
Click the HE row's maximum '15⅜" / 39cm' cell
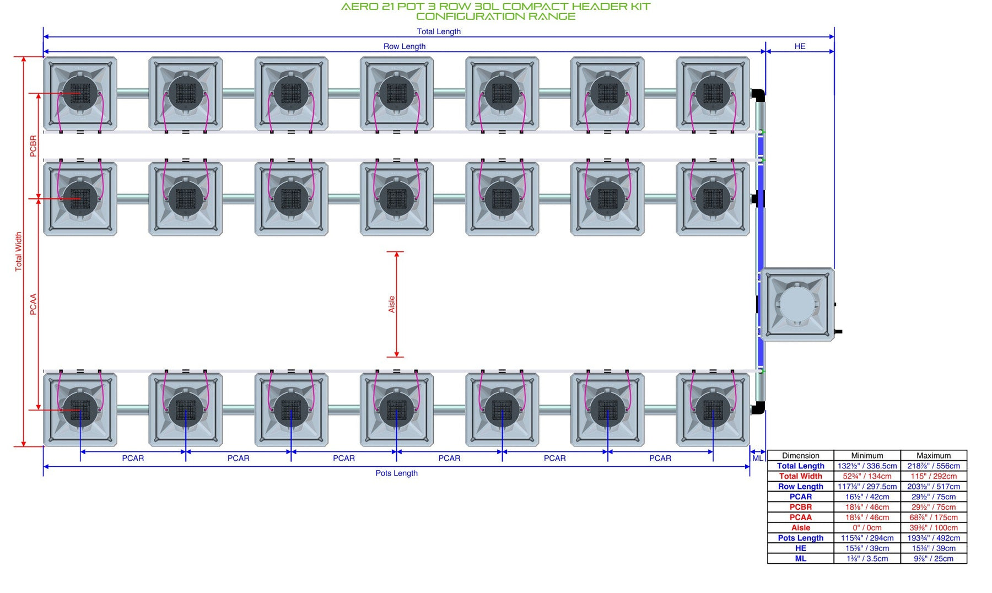click(x=934, y=548)
